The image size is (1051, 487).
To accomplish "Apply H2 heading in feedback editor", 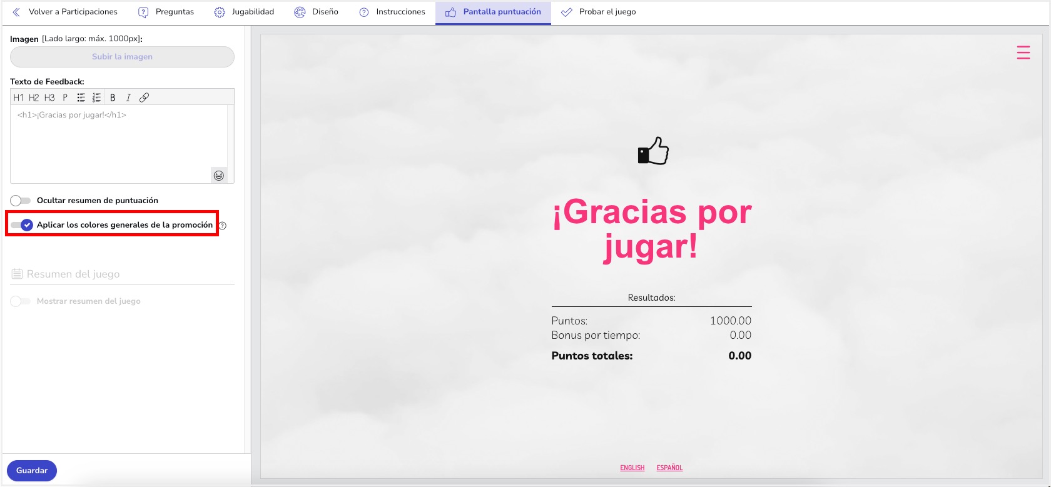I will pos(34,98).
